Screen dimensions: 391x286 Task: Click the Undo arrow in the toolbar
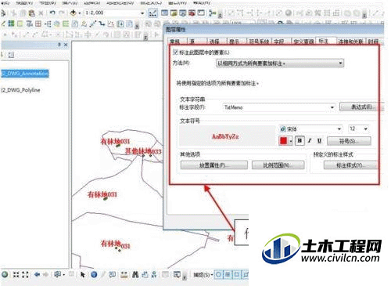click(x=52, y=13)
